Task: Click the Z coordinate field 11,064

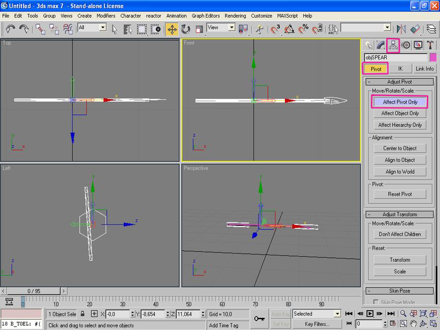Action: [188, 314]
